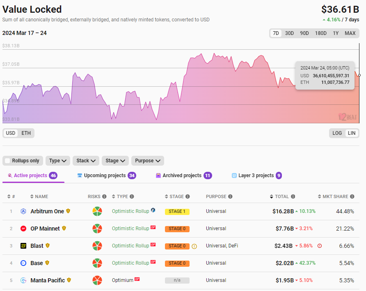Click Blast stage warning info icon

(194, 246)
